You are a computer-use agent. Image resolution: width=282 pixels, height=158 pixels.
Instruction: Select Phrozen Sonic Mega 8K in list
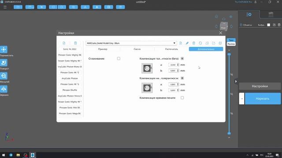point(70,114)
